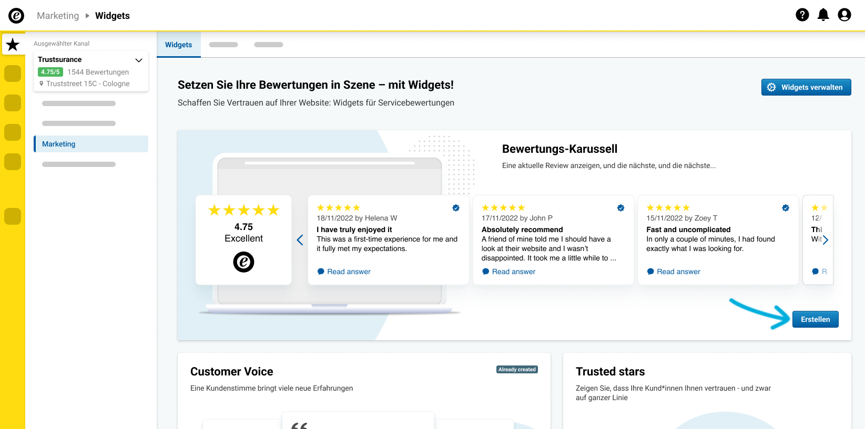The height and width of the screenshot is (429, 865).
Task: Click the verified badge on Helena W review
Action: pos(456,208)
